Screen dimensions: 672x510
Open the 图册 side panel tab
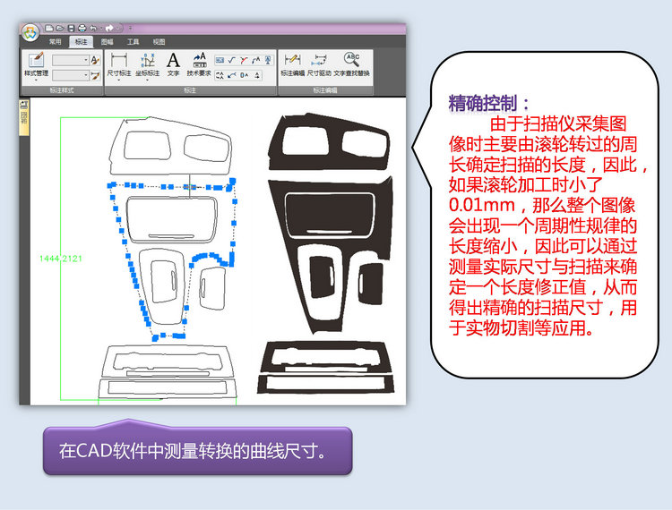(24, 118)
